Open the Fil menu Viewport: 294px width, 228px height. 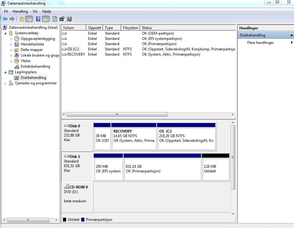[6, 11]
